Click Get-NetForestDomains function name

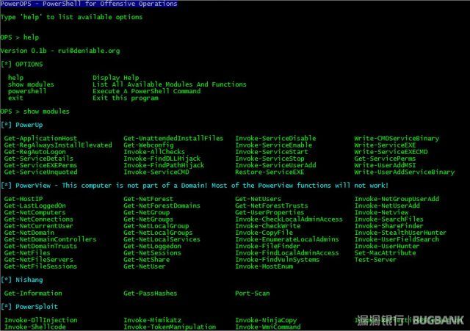[x=162, y=205]
